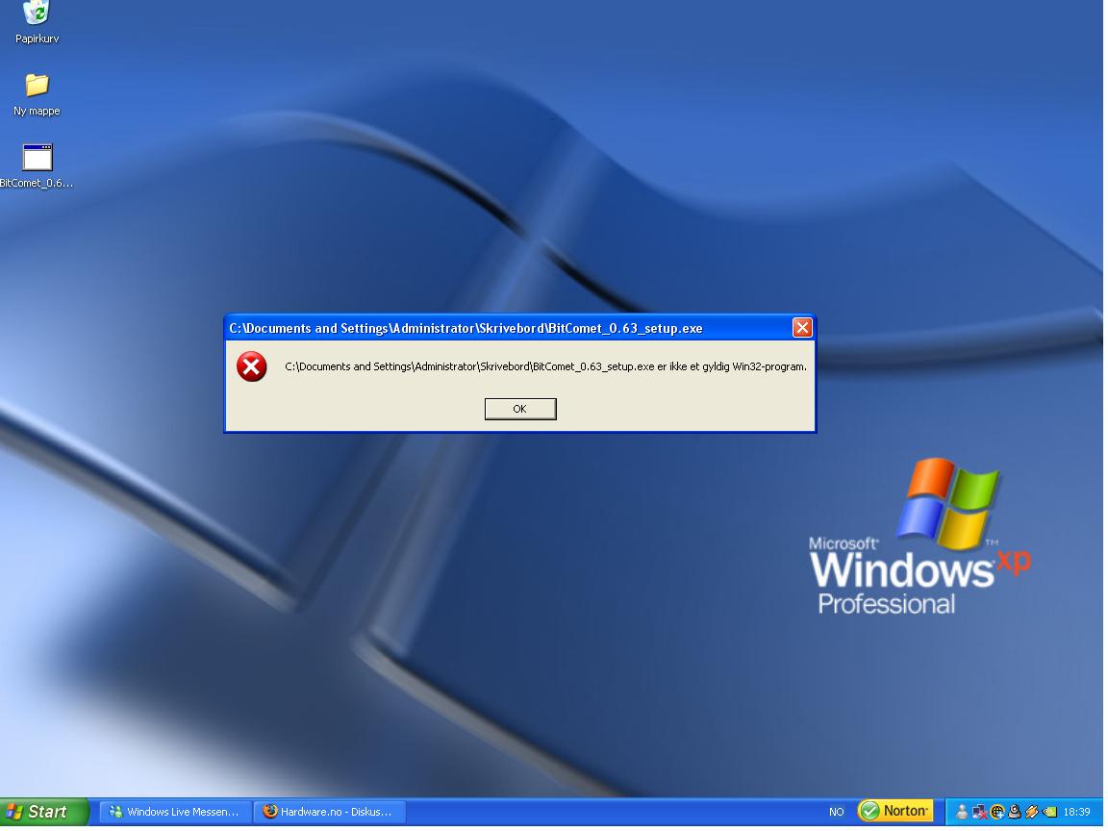Click OK in the error dialog
This screenshot has width=1108, height=831.
[x=522, y=411]
